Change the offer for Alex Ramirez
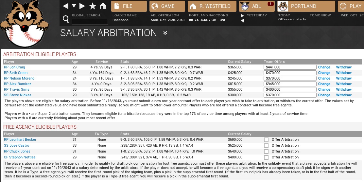364x182 pixels. (x=324, y=84)
